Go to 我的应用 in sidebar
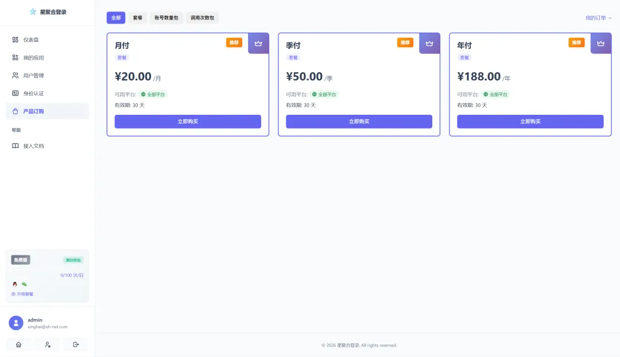 [x=33, y=57]
